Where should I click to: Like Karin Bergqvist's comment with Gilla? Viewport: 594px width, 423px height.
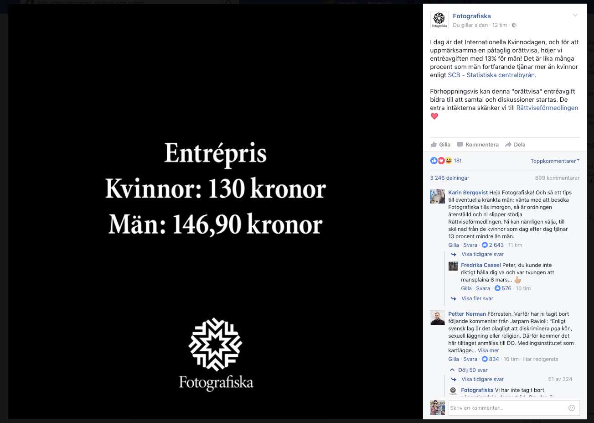point(454,245)
